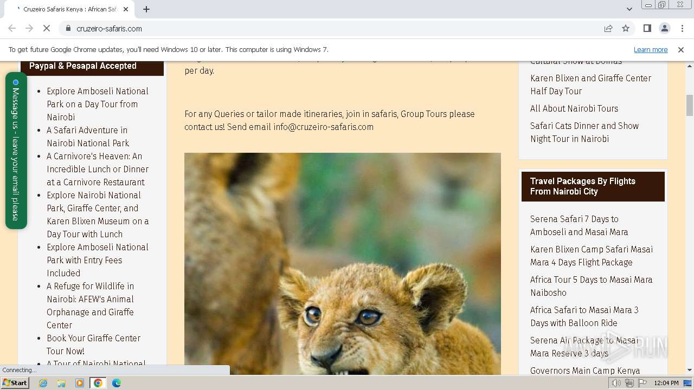Image resolution: width=694 pixels, height=390 pixels.
Task: Dismiss the Chrome update notification bar
Action: click(681, 49)
